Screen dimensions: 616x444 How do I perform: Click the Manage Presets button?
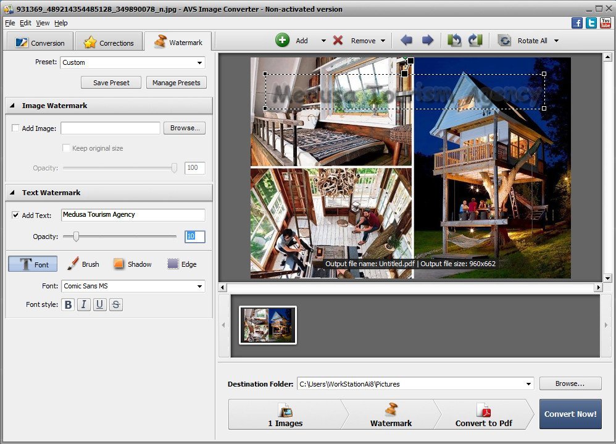pos(176,82)
